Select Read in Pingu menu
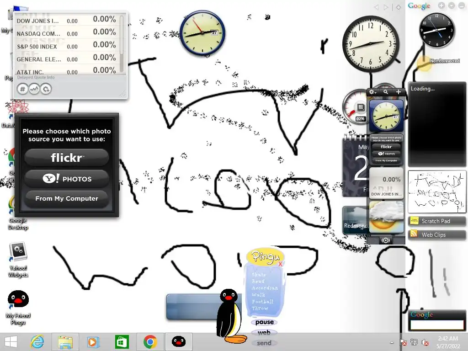This screenshot has height=351, width=468. point(258,281)
